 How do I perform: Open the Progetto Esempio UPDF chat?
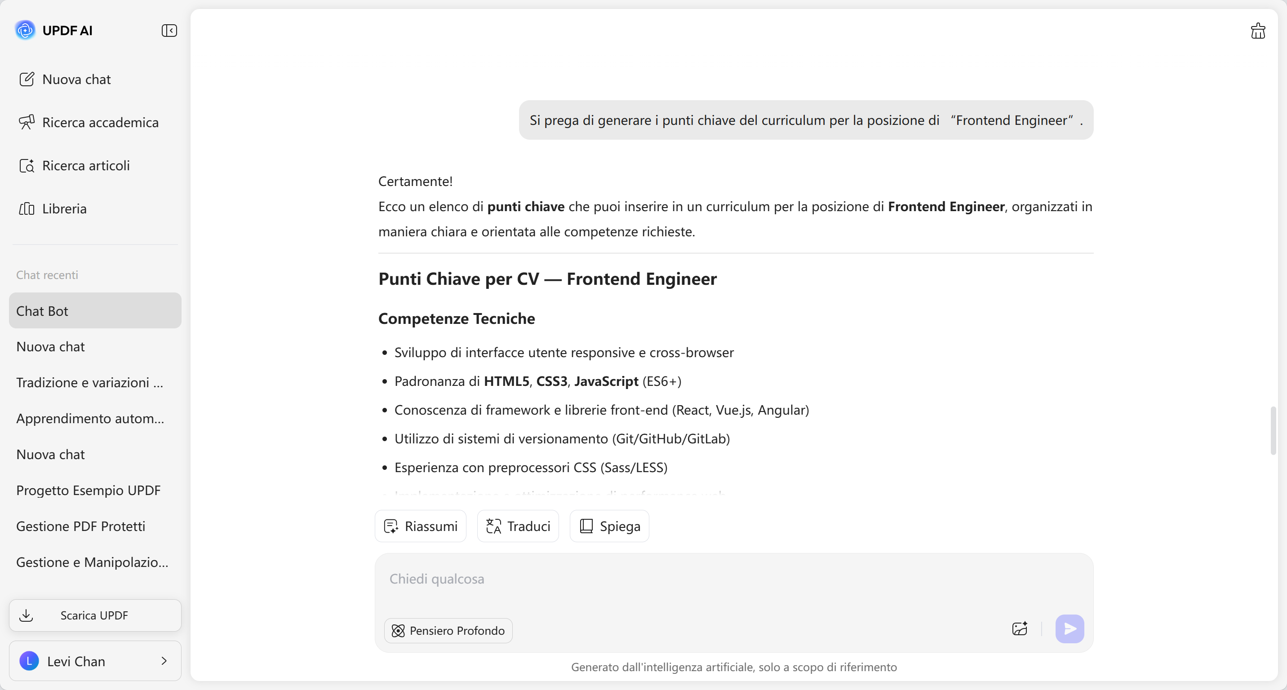[x=89, y=490]
